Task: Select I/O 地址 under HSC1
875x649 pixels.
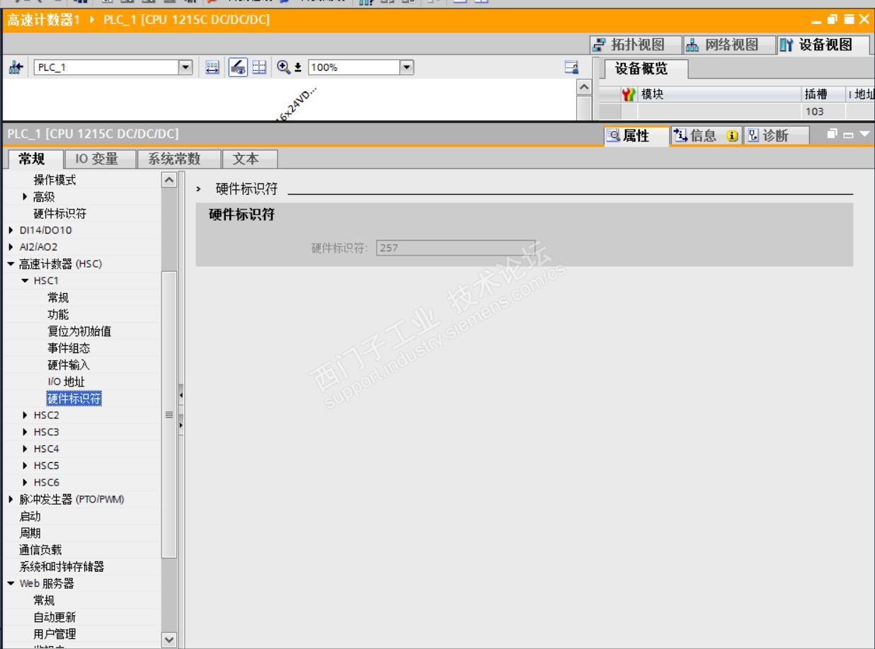Action: pyautogui.click(x=67, y=382)
